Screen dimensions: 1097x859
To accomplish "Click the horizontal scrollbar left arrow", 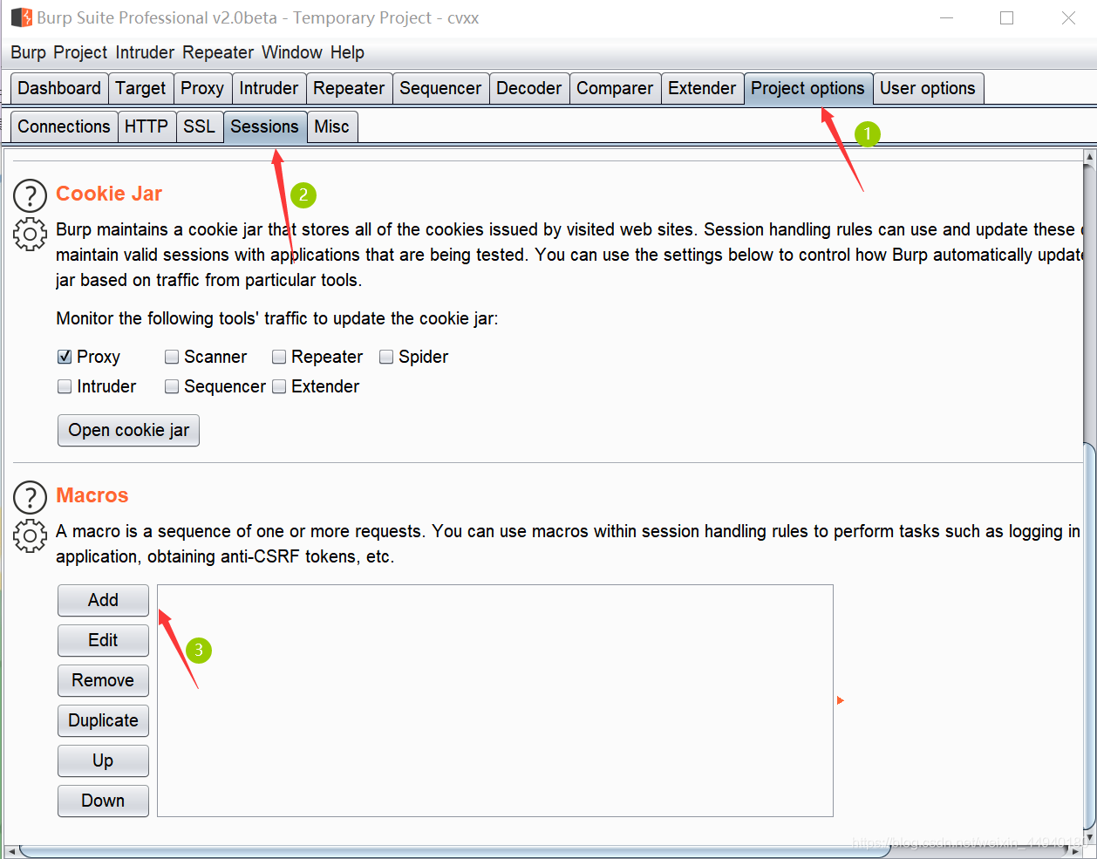I will pyautogui.click(x=10, y=852).
